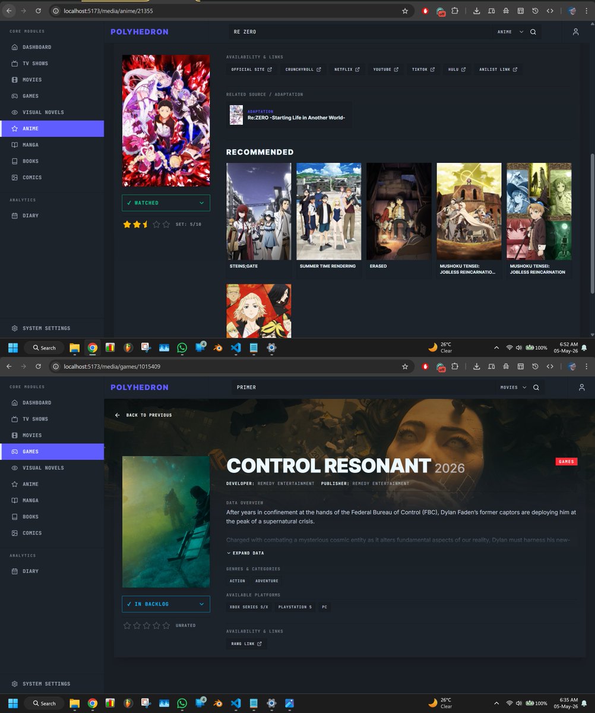Open browser history icon in games page window
Viewport: 595px width, 713px height.
tap(535, 367)
